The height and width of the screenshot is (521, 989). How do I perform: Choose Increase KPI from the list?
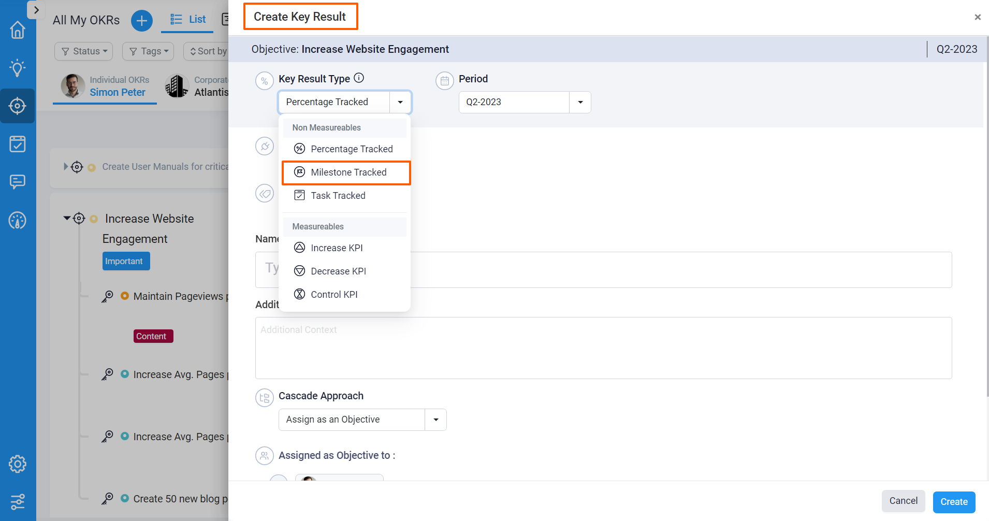(337, 248)
